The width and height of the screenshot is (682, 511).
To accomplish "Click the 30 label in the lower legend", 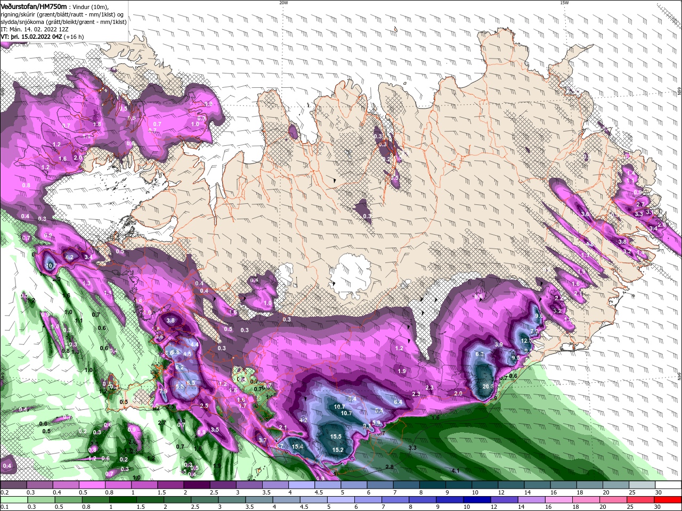I will tap(659, 507).
